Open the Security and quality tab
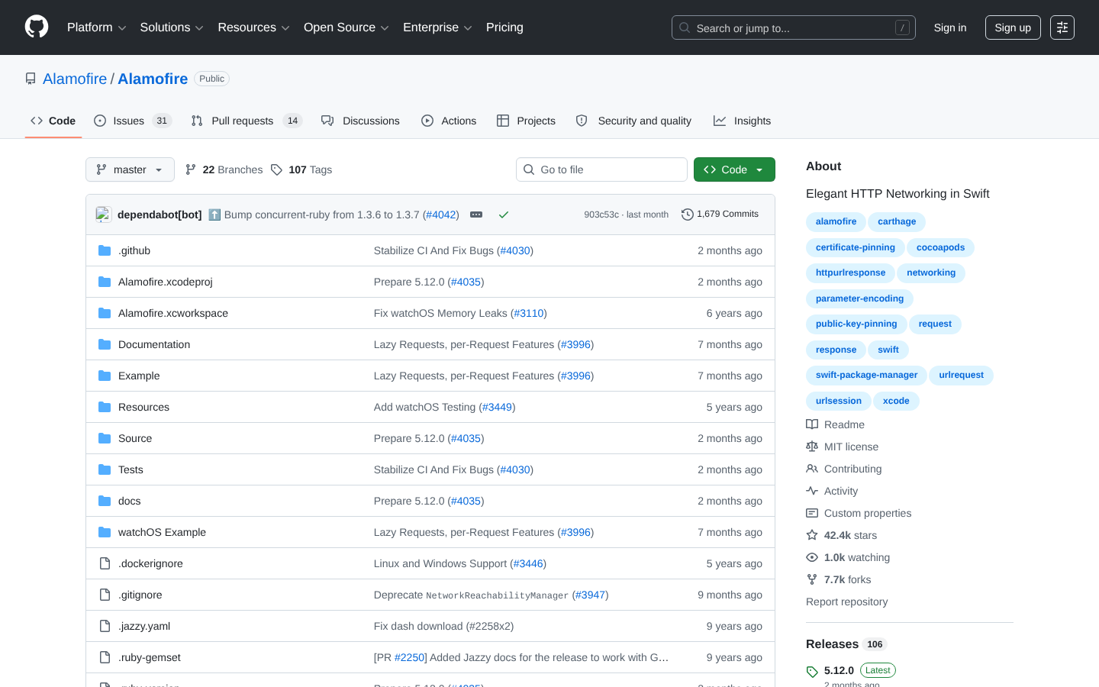 [x=633, y=121]
